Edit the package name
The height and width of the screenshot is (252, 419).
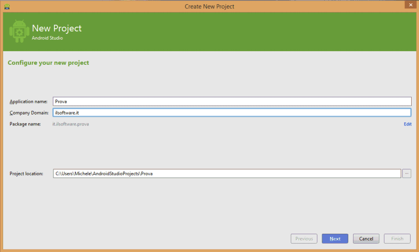pyautogui.click(x=407, y=124)
